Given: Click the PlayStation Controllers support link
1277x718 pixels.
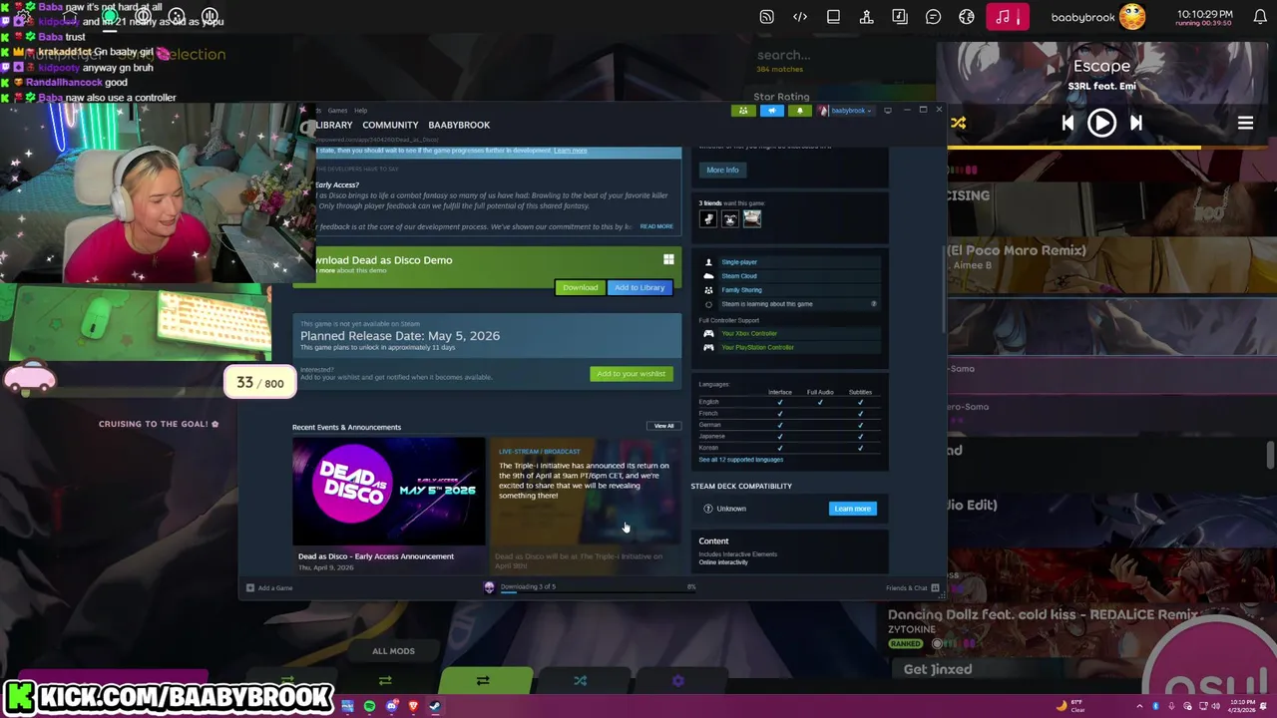Looking at the screenshot, I should click(x=758, y=347).
